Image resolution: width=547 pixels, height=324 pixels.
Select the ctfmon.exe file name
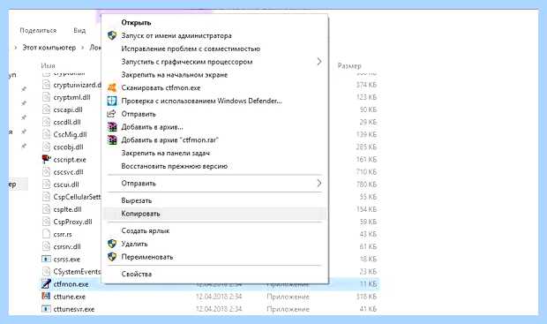[x=71, y=284]
